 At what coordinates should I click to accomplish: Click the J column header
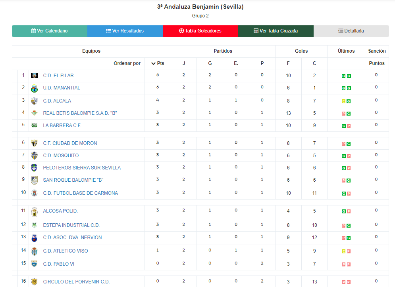click(184, 63)
